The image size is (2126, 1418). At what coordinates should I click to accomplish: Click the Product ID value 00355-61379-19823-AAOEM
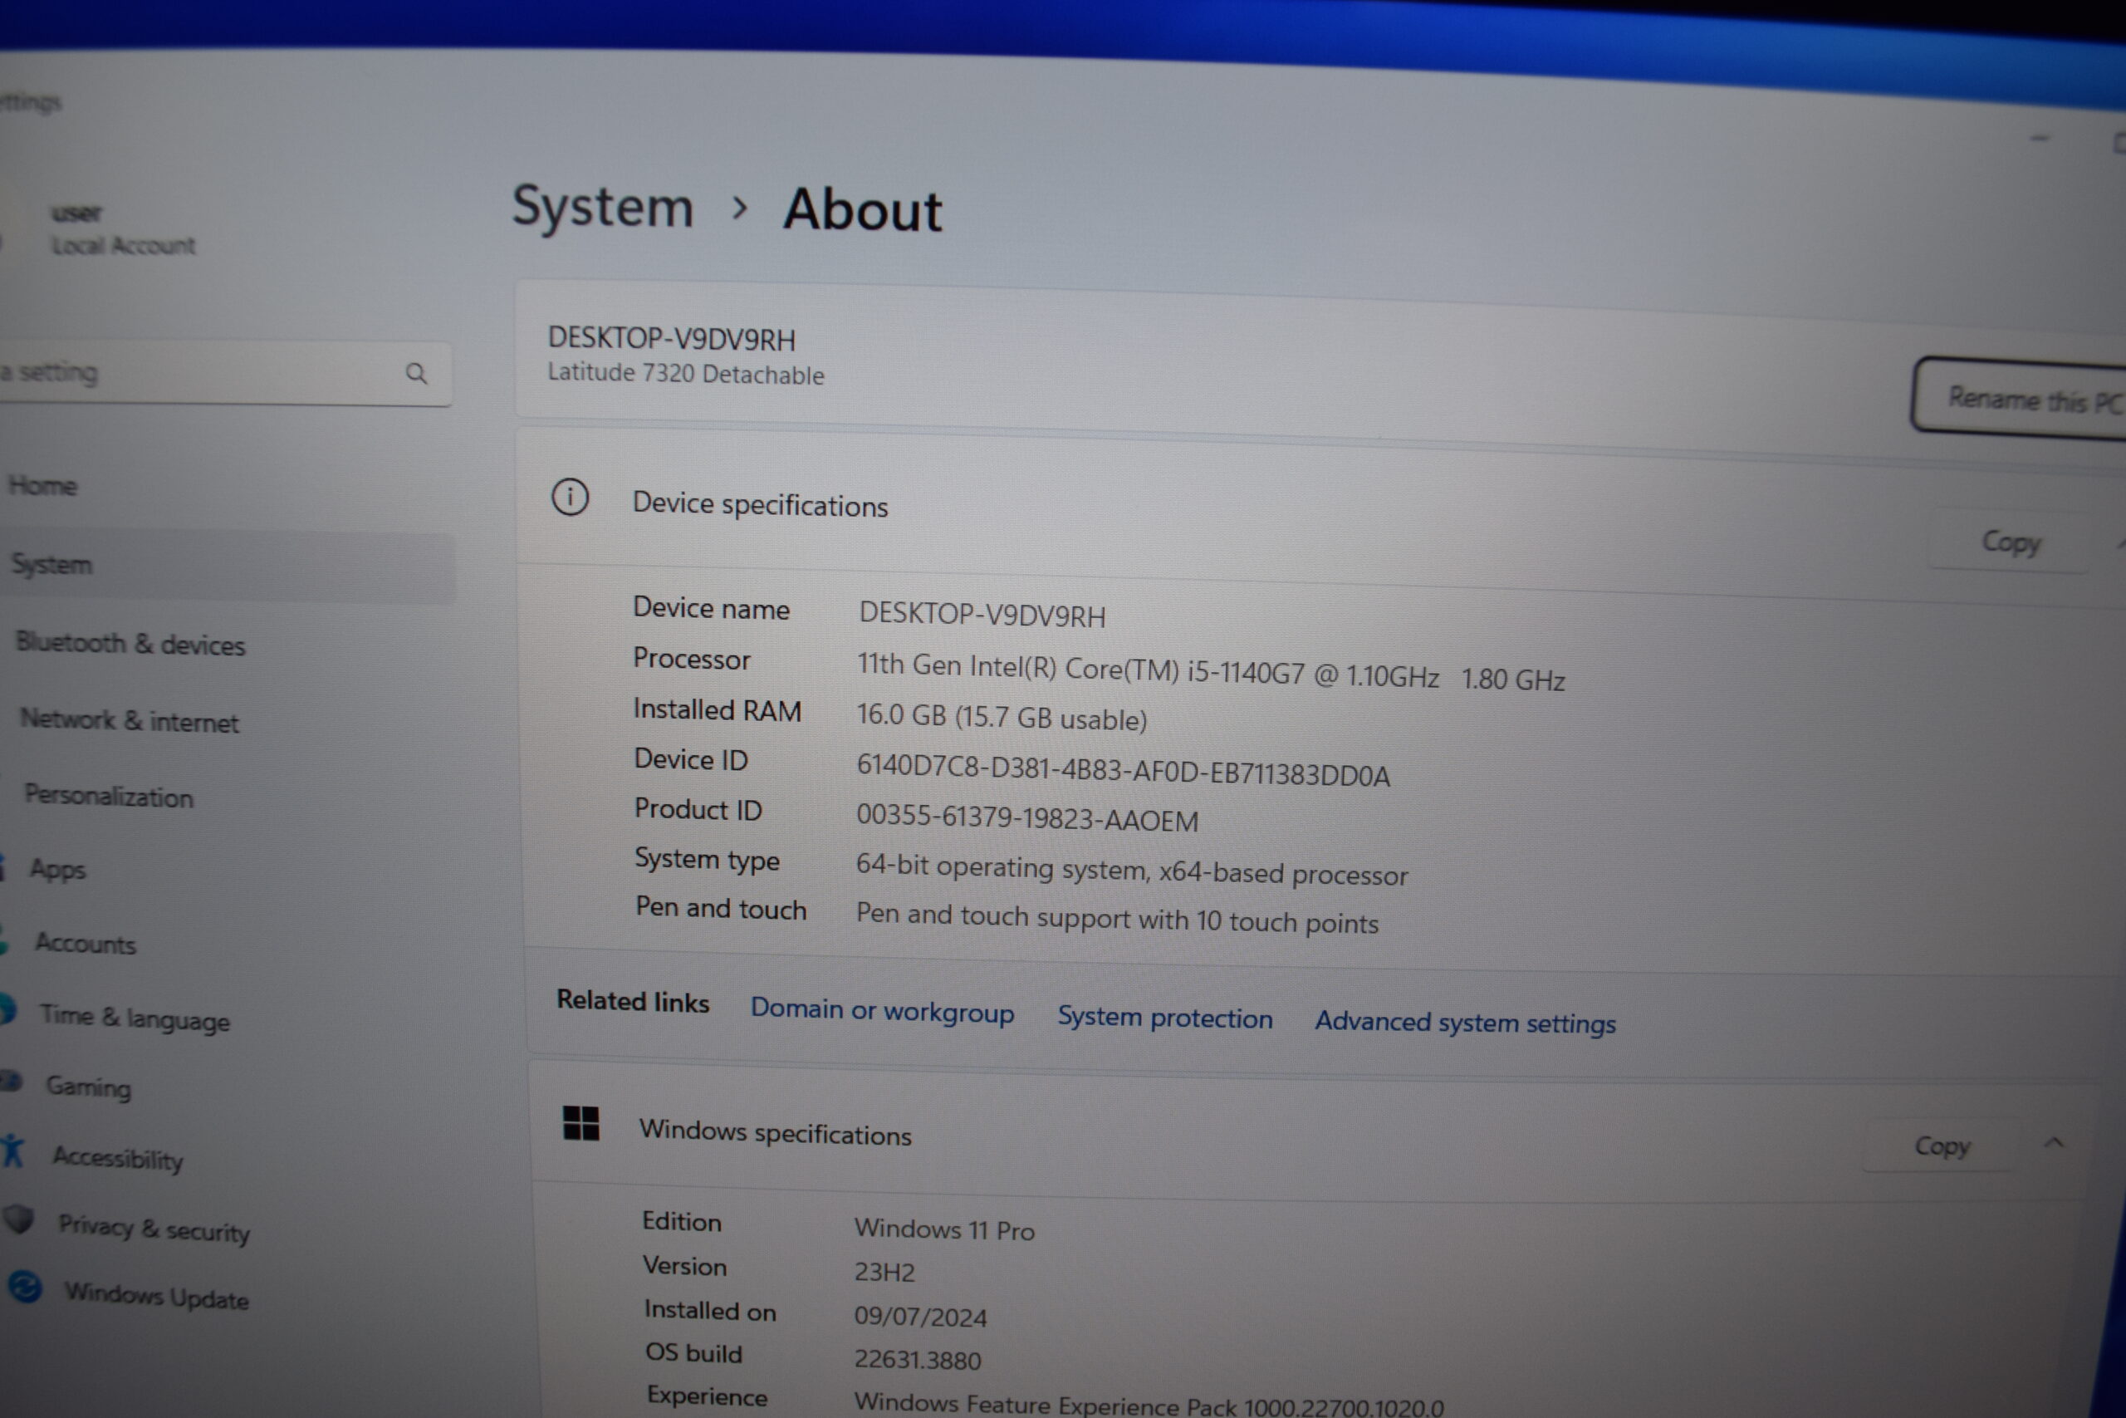[x=1026, y=818]
